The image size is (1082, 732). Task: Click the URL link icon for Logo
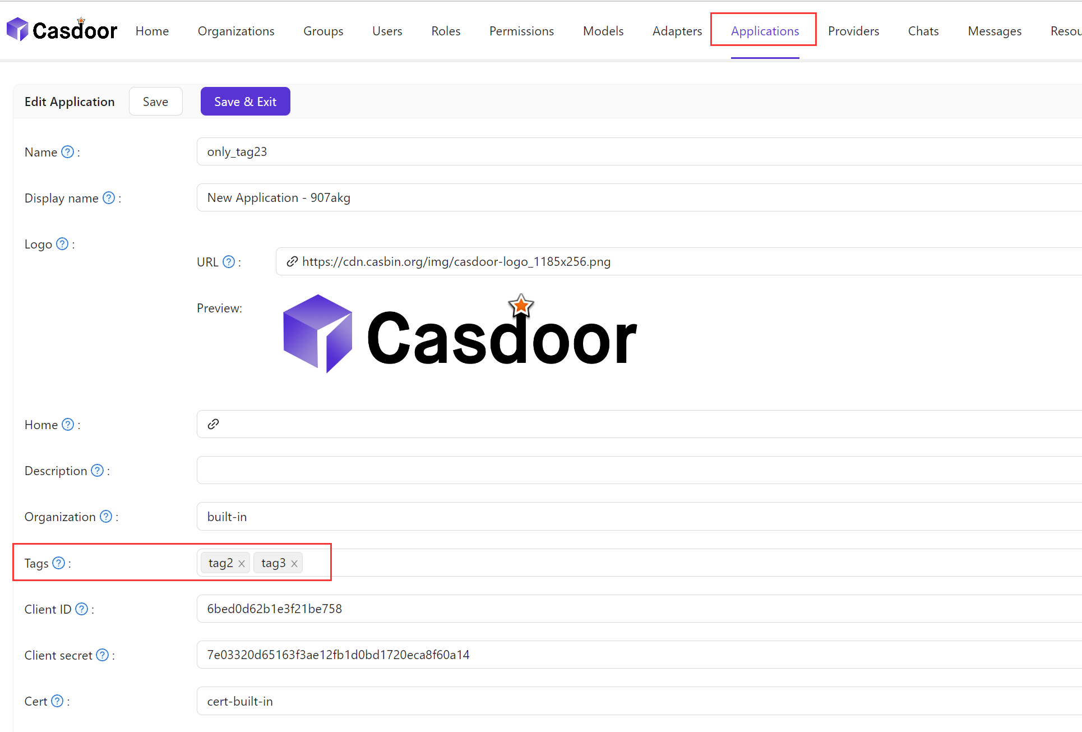[292, 261]
